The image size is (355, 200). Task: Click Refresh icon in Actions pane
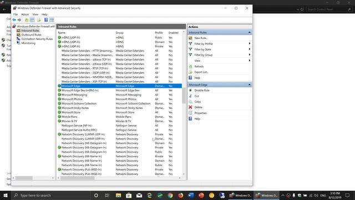tap(190, 67)
